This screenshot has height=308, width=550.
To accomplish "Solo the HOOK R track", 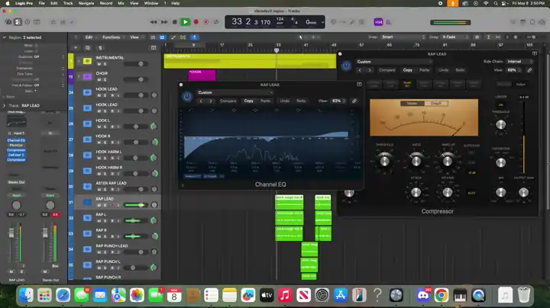I will [105, 143].
